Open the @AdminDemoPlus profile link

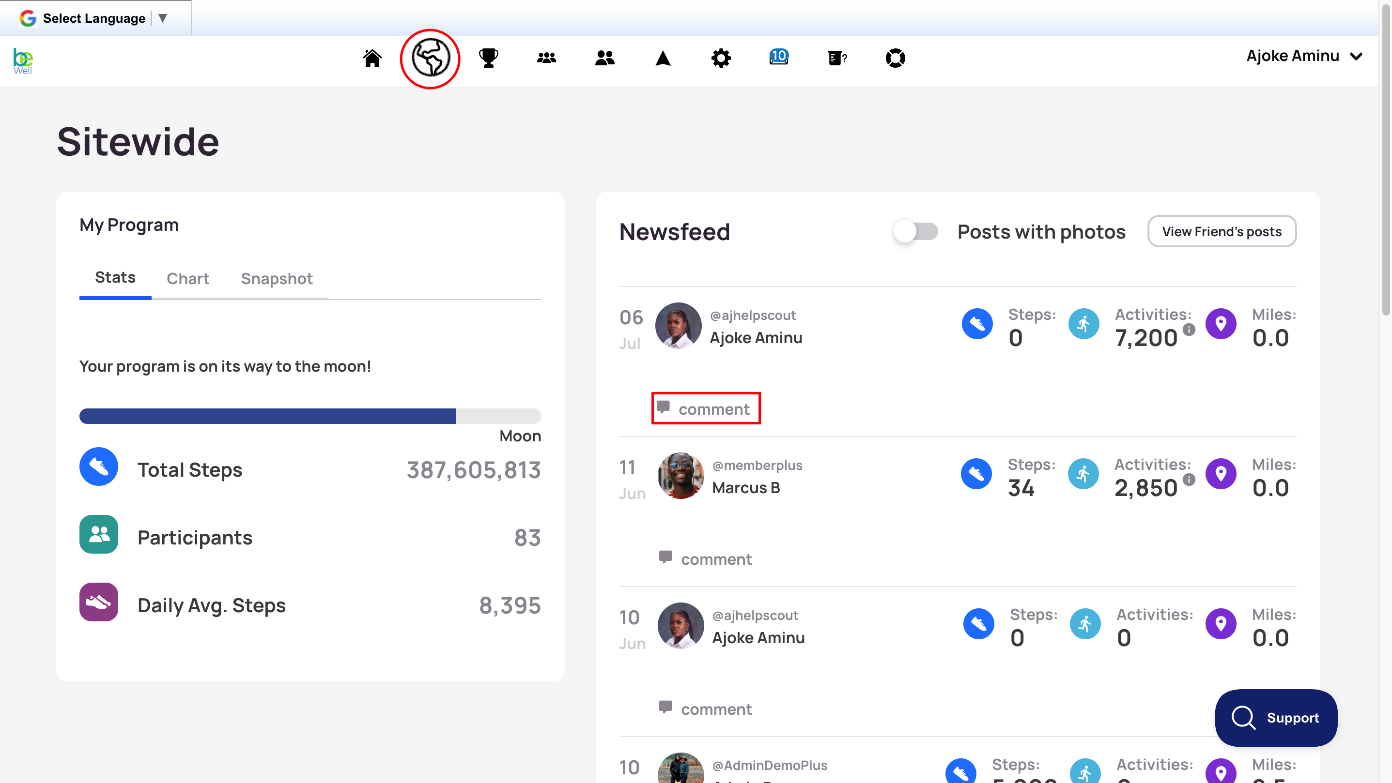point(770,766)
